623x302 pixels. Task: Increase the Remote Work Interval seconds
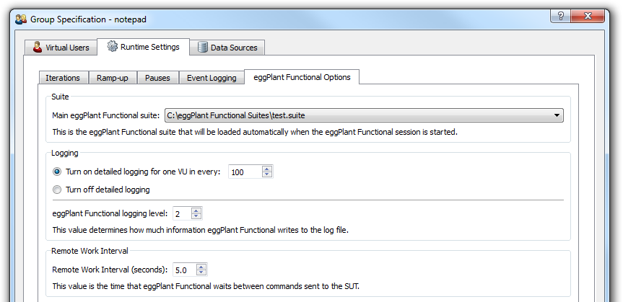tap(201, 267)
